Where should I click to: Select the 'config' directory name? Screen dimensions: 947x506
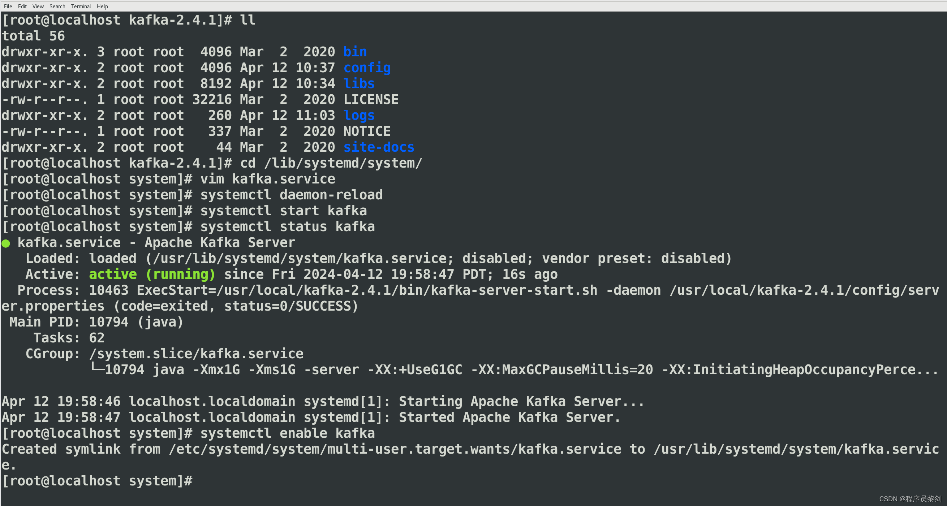pos(367,68)
